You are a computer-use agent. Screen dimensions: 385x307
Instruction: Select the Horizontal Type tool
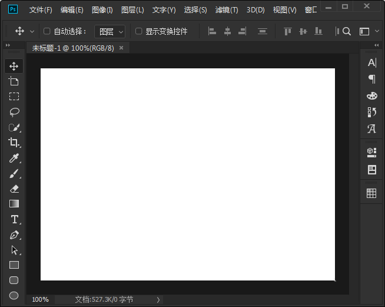pos(15,219)
